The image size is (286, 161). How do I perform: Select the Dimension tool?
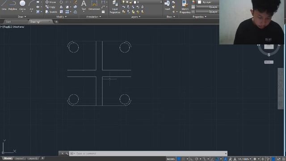pyautogui.click(x=94, y=5)
